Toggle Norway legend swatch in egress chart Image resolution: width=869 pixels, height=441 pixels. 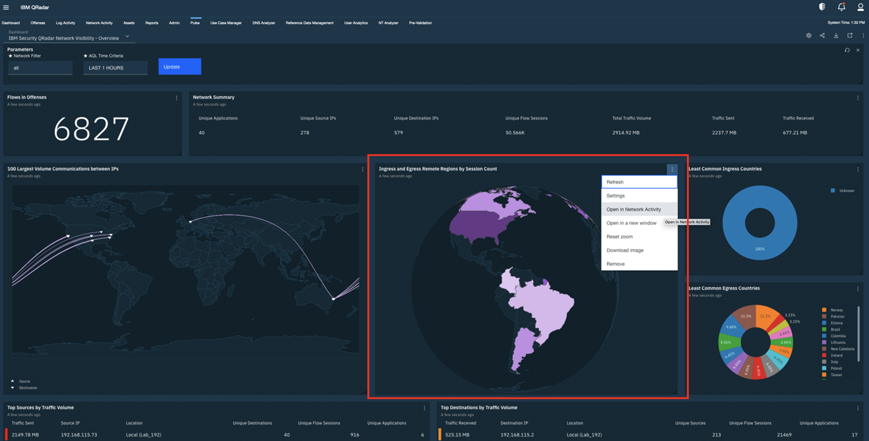pyautogui.click(x=824, y=310)
